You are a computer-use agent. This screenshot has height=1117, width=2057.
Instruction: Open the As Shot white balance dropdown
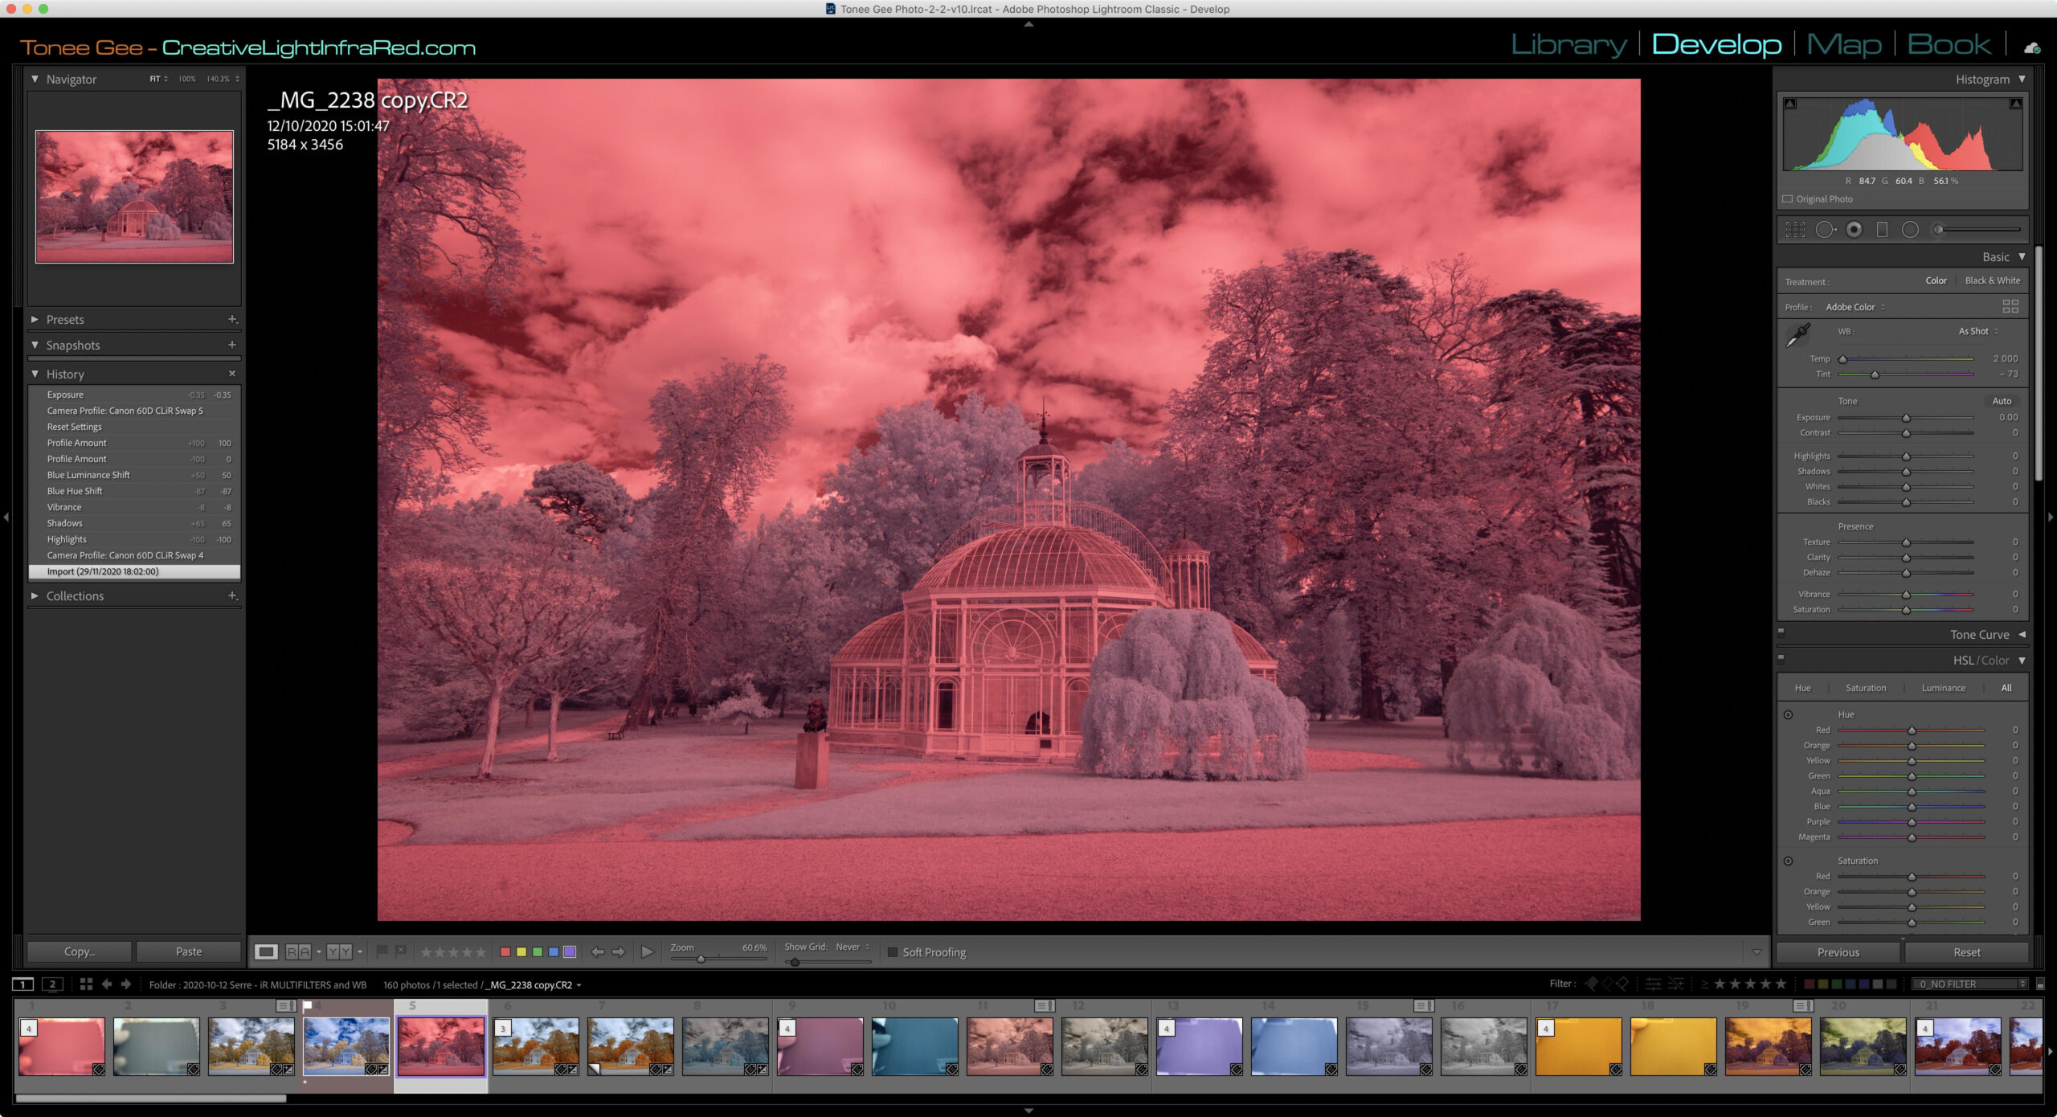(1978, 331)
